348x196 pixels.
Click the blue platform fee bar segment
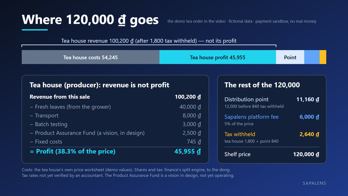point(312,57)
